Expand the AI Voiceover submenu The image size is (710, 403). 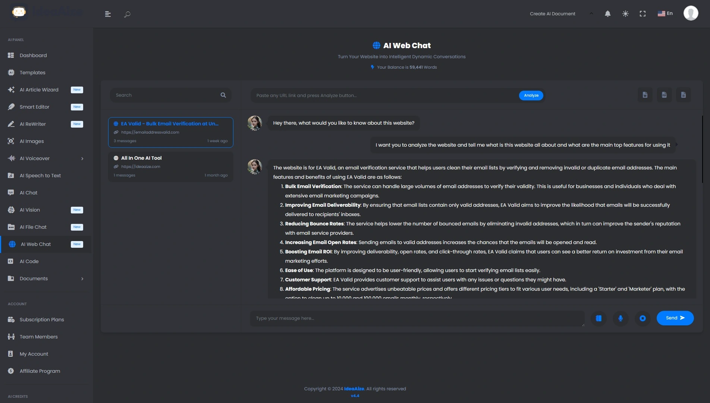[x=82, y=159]
